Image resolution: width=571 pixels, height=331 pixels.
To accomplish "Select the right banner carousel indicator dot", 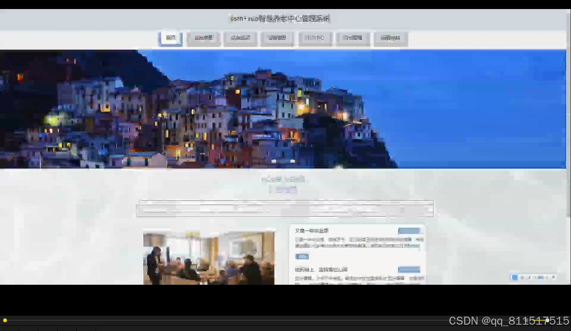I will point(293,161).
